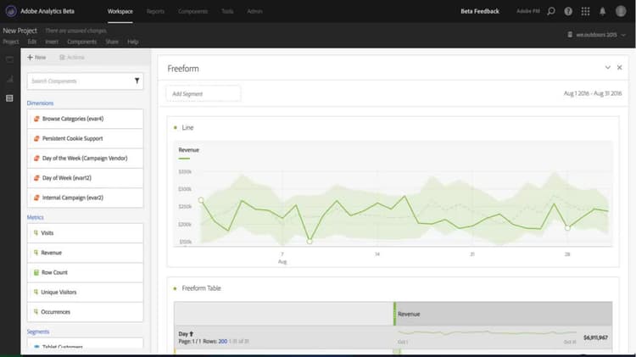Click the Adobe Analytics logo icon
This screenshot has width=636, height=357.
[x=11, y=11]
